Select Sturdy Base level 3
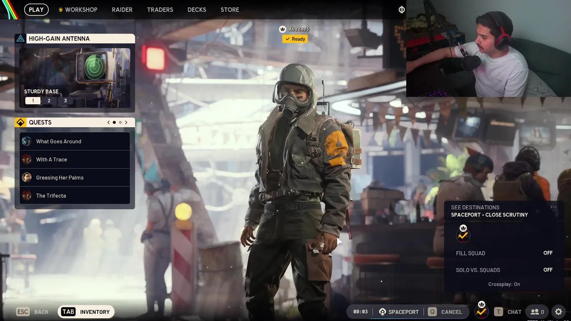This screenshot has height=321, width=571. click(x=65, y=101)
